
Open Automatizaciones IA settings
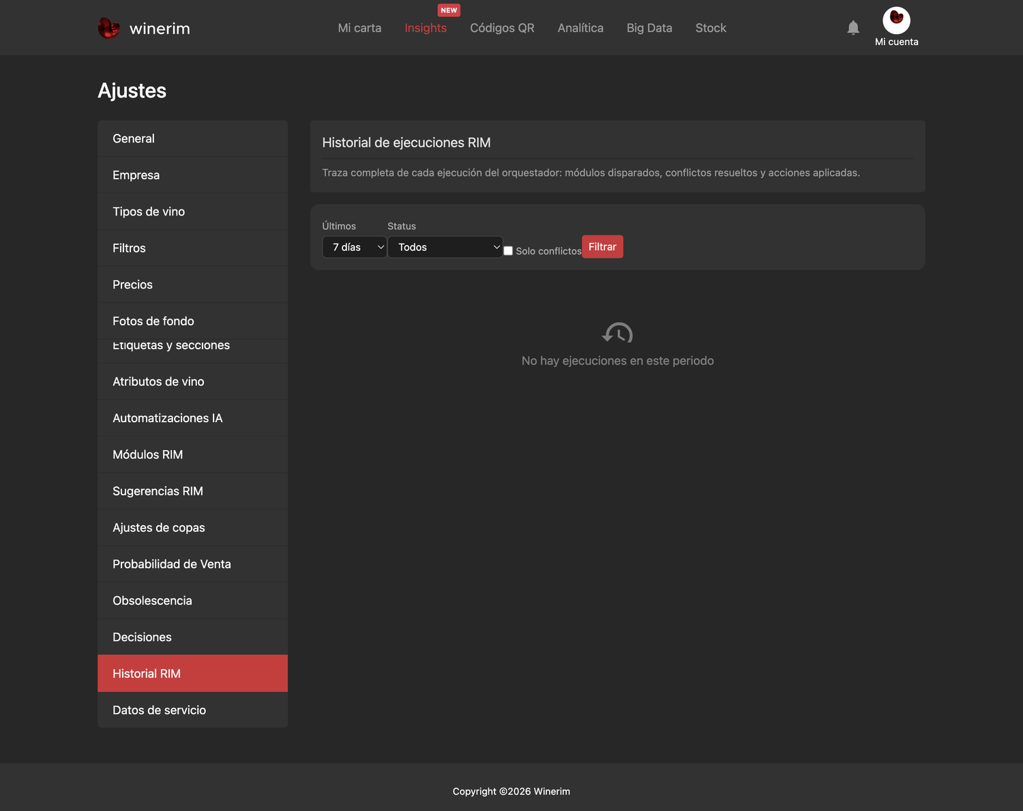(x=192, y=418)
